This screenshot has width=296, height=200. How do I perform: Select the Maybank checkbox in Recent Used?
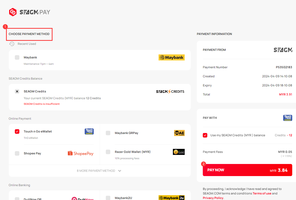17,57
